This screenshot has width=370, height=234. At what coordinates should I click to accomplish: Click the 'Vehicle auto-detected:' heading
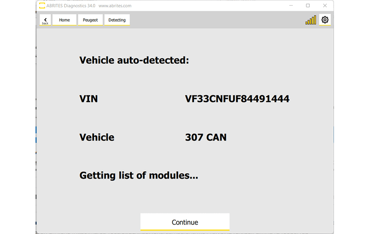pyautogui.click(x=134, y=60)
